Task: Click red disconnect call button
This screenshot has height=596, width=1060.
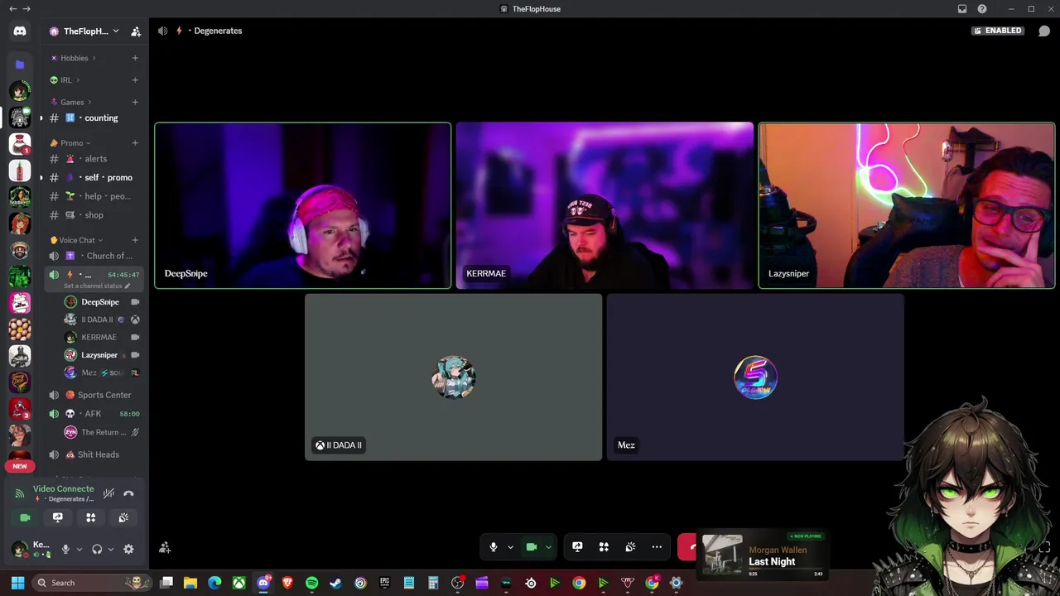Action: (689, 547)
